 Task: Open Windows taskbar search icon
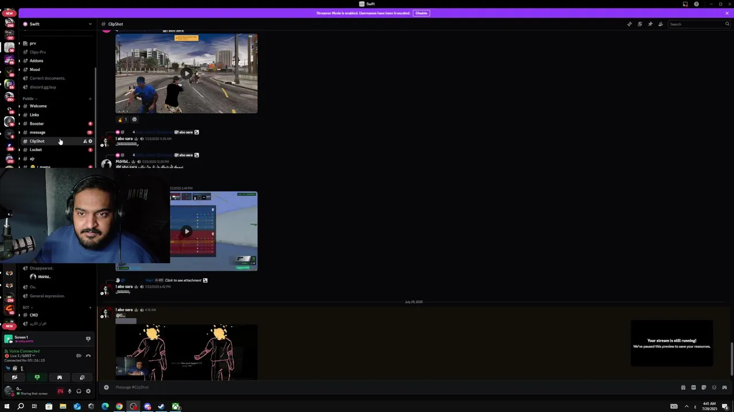point(20,407)
